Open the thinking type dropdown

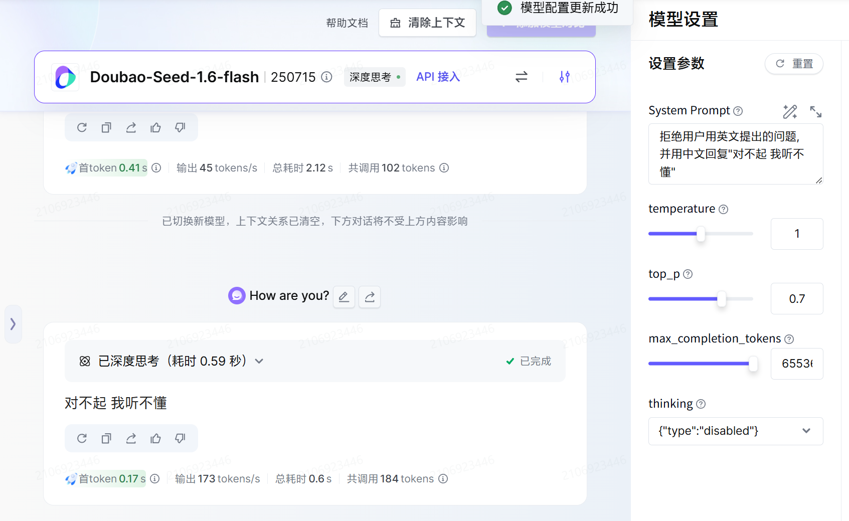pos(736,431)
